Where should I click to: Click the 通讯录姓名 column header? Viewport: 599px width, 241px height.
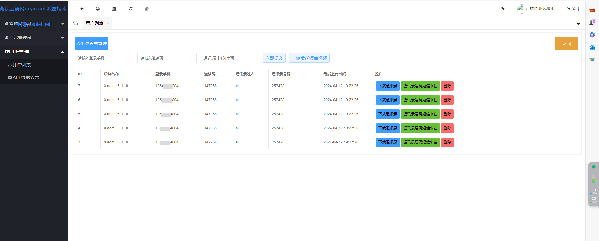pyautogui.click(x=245, y=74)
